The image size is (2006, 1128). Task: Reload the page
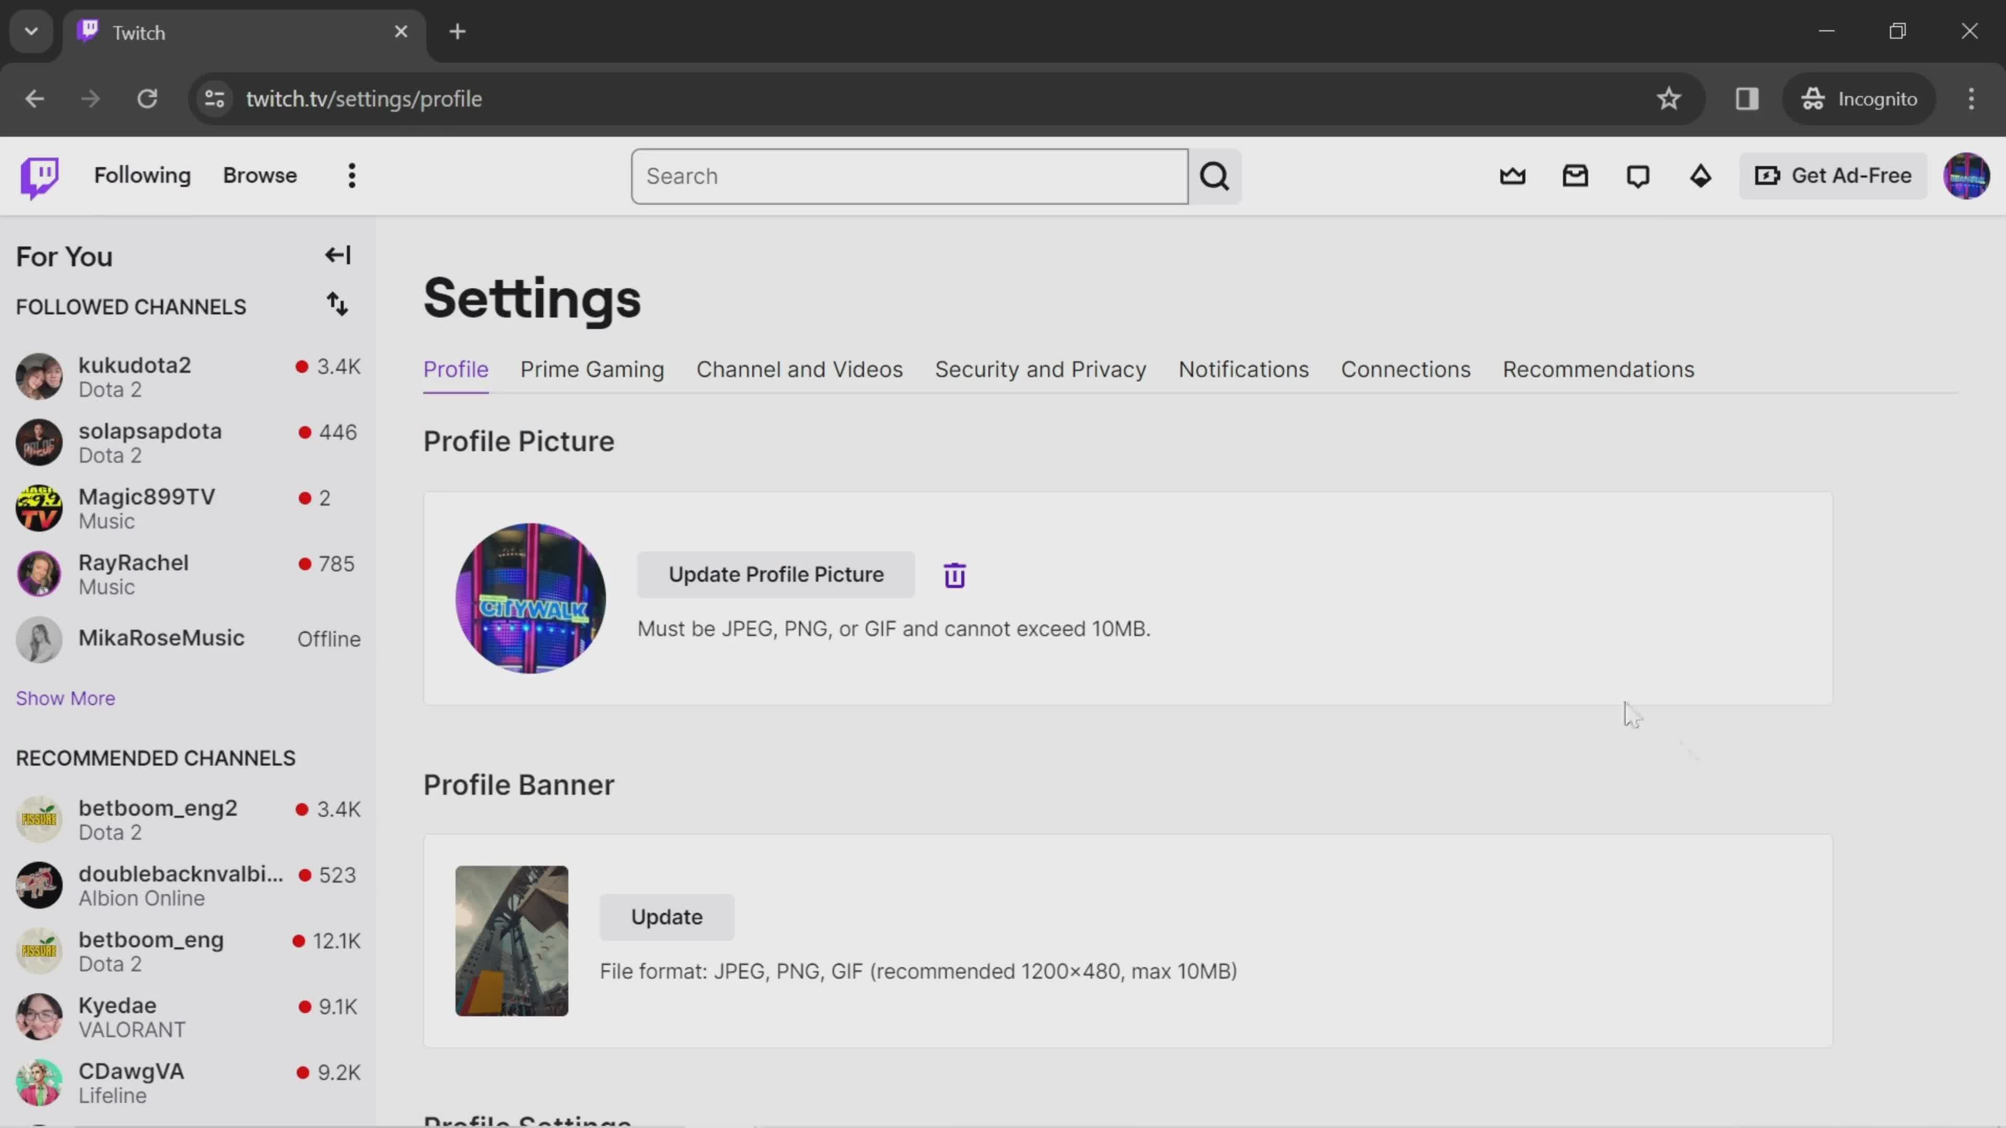(147, 99)
